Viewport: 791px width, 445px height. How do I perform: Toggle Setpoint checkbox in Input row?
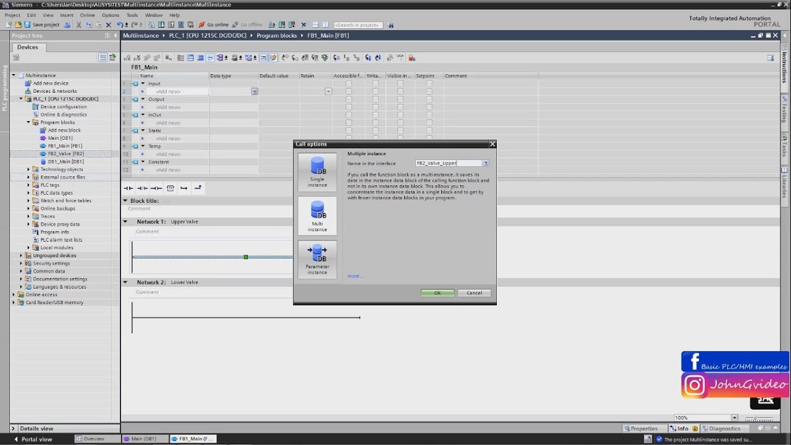[429, 83]
